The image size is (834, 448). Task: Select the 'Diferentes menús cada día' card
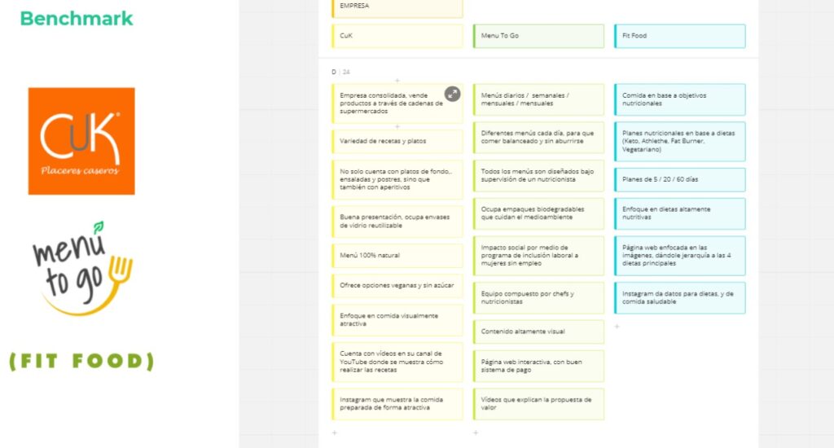(538, 138)
